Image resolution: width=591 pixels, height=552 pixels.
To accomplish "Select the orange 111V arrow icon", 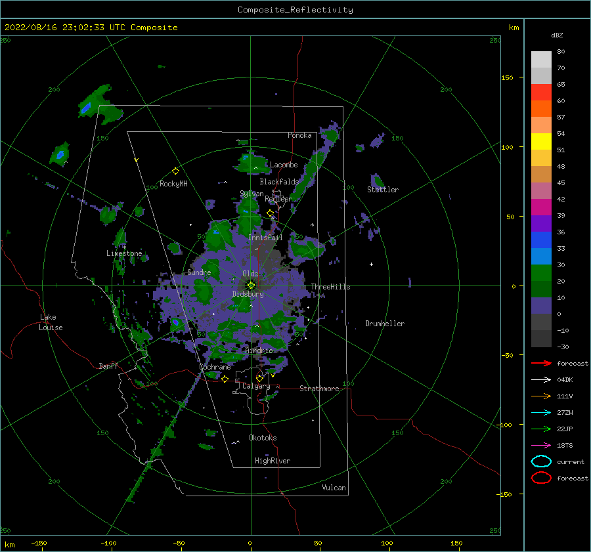I will [541, 396].
